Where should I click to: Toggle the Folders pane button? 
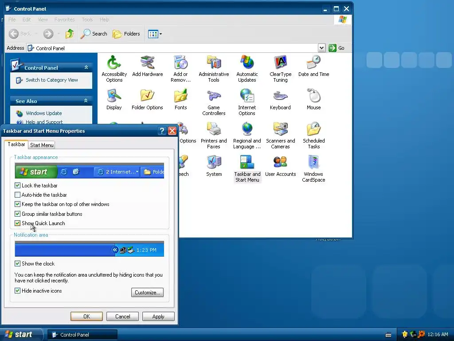click(126, 34)
